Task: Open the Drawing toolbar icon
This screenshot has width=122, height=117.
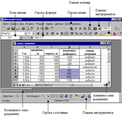Action: click(100, 28)
